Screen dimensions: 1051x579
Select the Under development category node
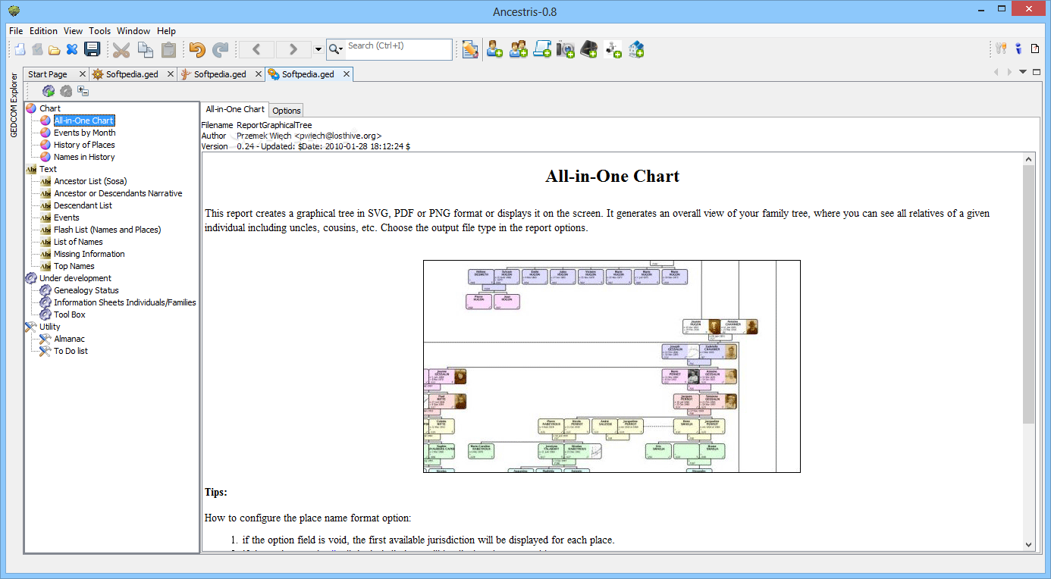tap(75, 278)
